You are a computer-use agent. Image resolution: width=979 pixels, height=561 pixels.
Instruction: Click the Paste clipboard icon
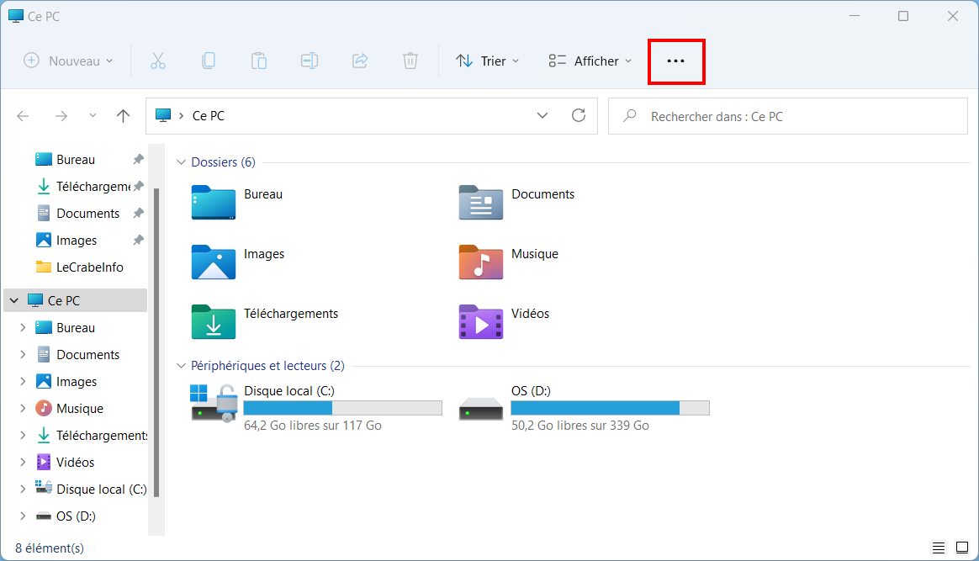[259, 61]
